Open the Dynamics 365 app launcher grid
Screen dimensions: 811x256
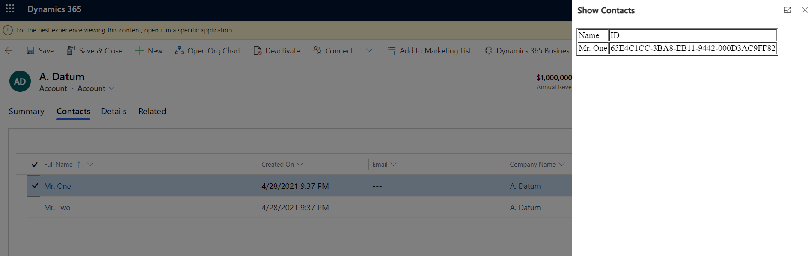(10, 9)
